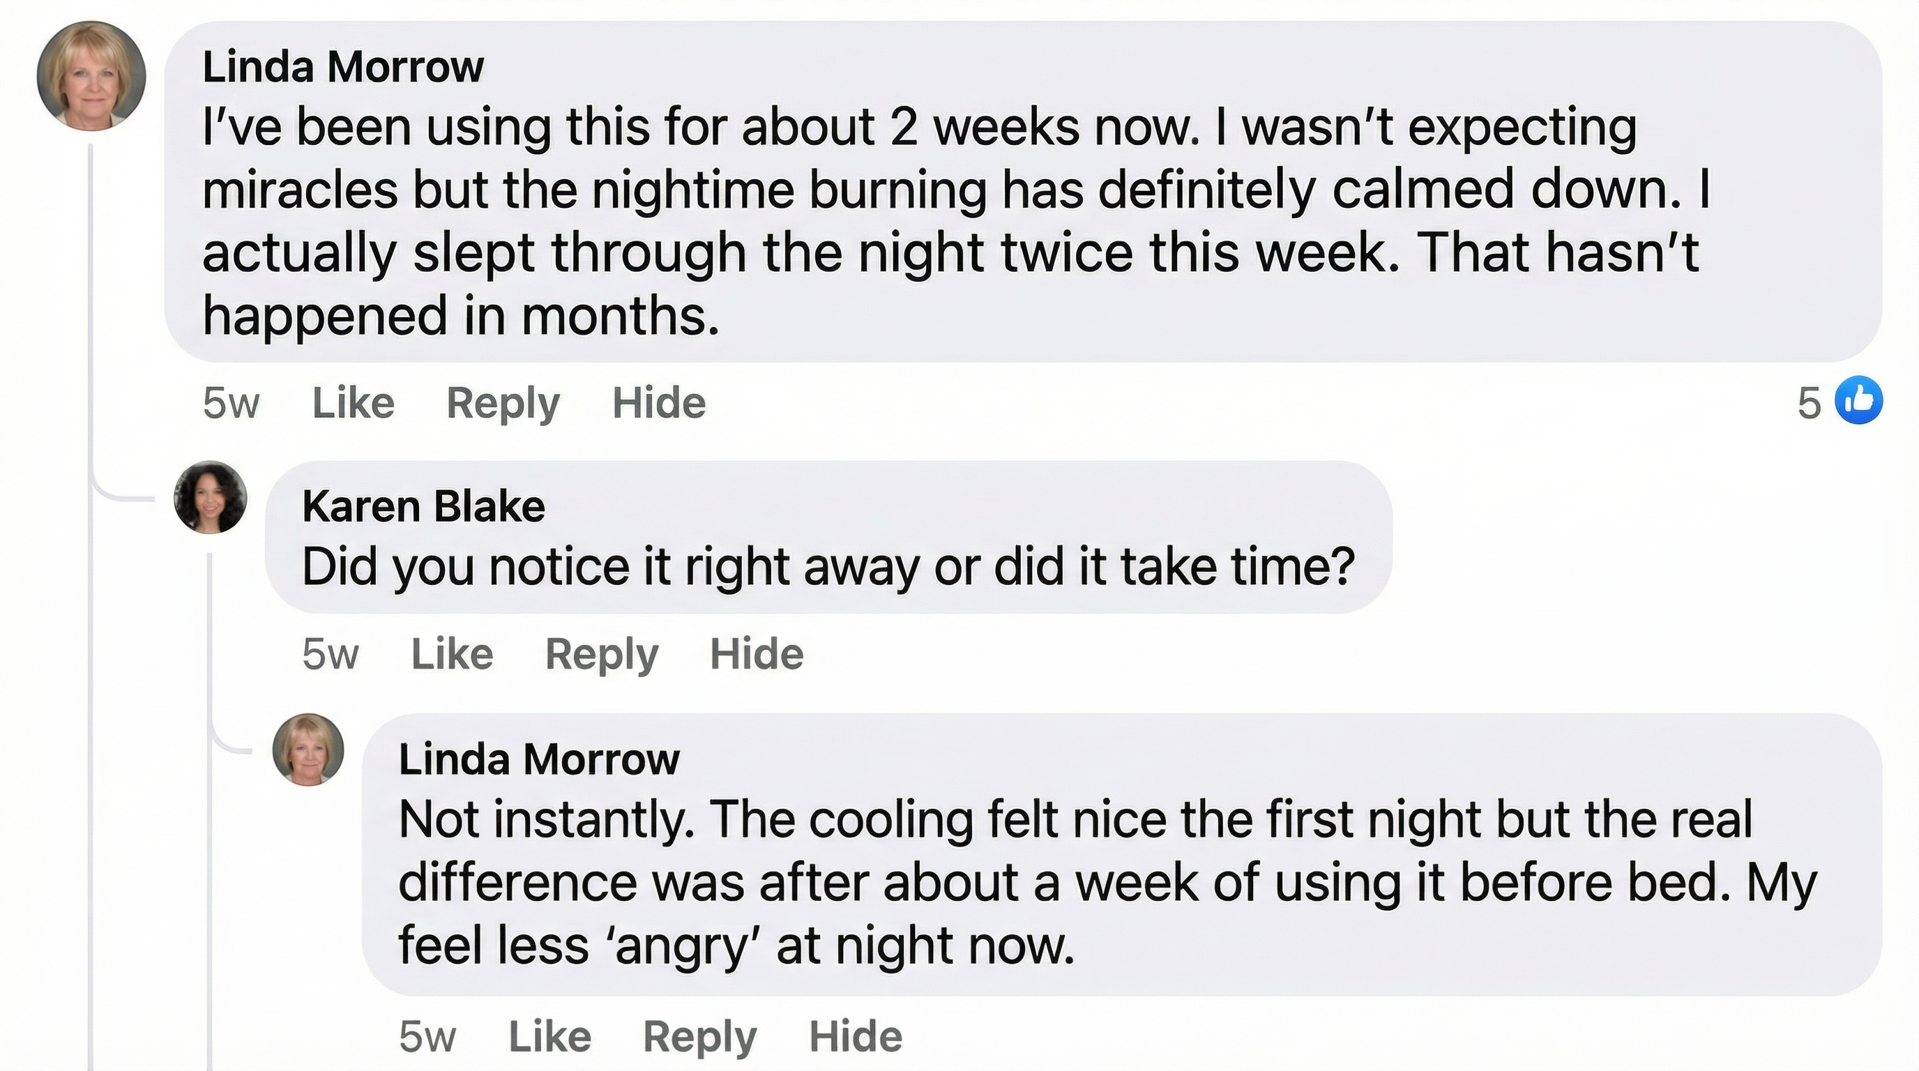Image resolution: width=1919 pixels, height=1071 pixels.
Task: Open Karen Blake's profile picture
Action: pyautogui.click(x=210, y=498)
